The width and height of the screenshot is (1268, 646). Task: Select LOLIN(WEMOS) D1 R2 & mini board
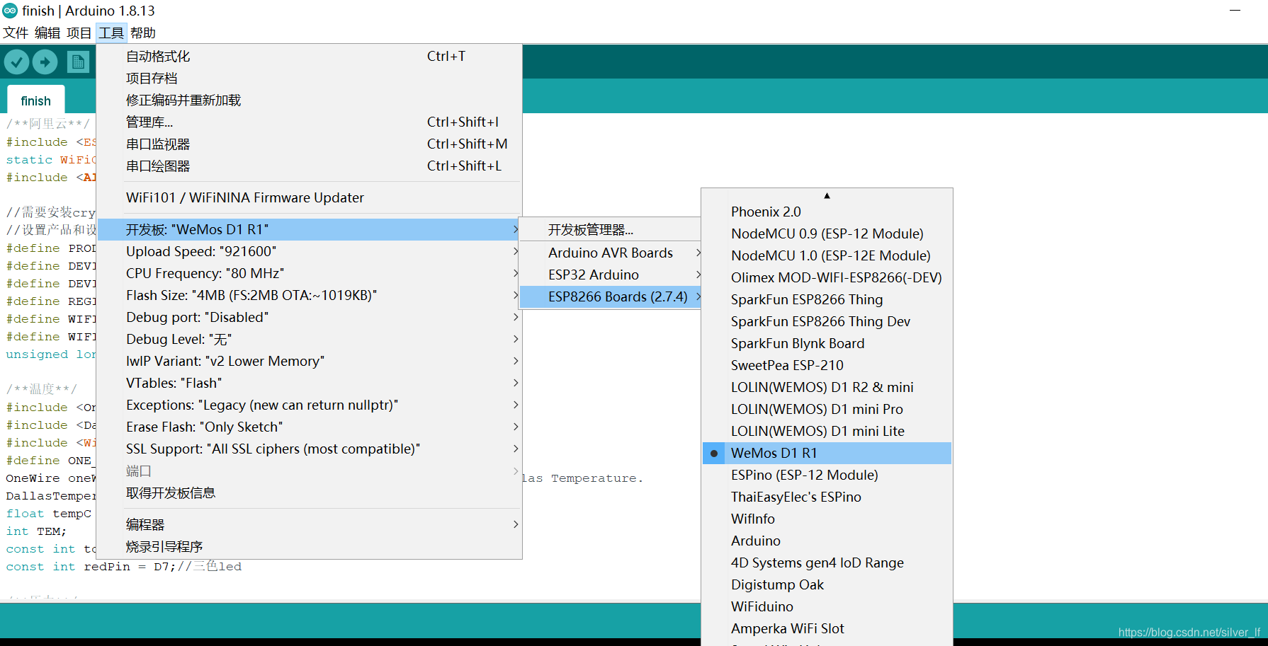pos(827,387)
